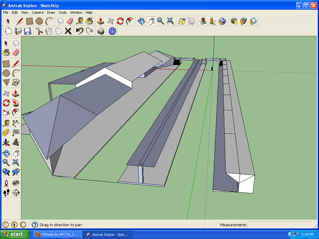
Task: Open the Camera menu
Action: click(38, 12)
